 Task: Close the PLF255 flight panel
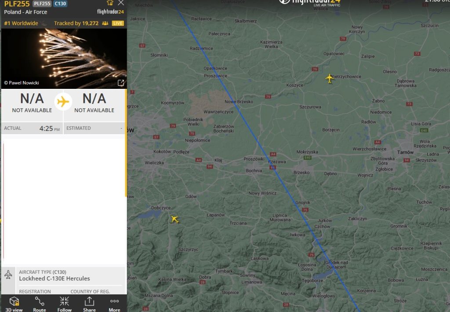[x=121, y=3]
